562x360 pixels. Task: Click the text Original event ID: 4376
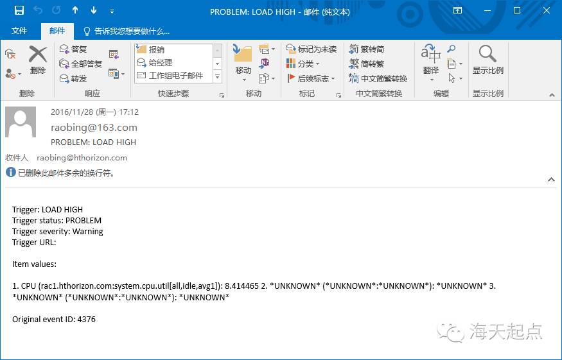54,319
